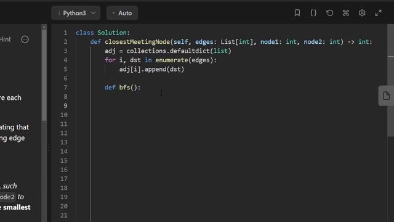Click the 'class' keyword on line 1

[85, 33]
